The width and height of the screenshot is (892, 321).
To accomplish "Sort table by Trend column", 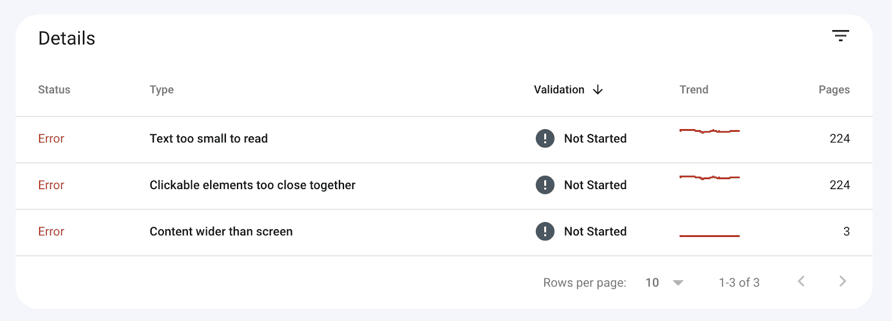I will click(x=694, y=90).
